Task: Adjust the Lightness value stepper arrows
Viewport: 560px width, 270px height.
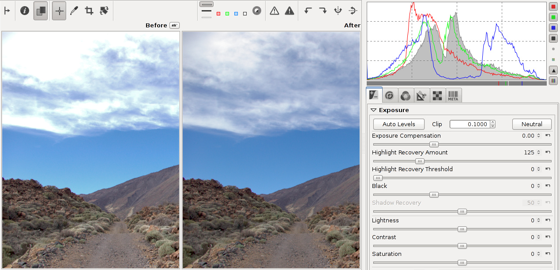Action: (x=538, y=221)
